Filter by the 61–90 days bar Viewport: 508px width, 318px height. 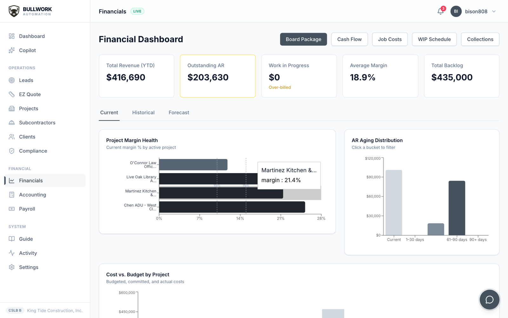pos(457,208)
